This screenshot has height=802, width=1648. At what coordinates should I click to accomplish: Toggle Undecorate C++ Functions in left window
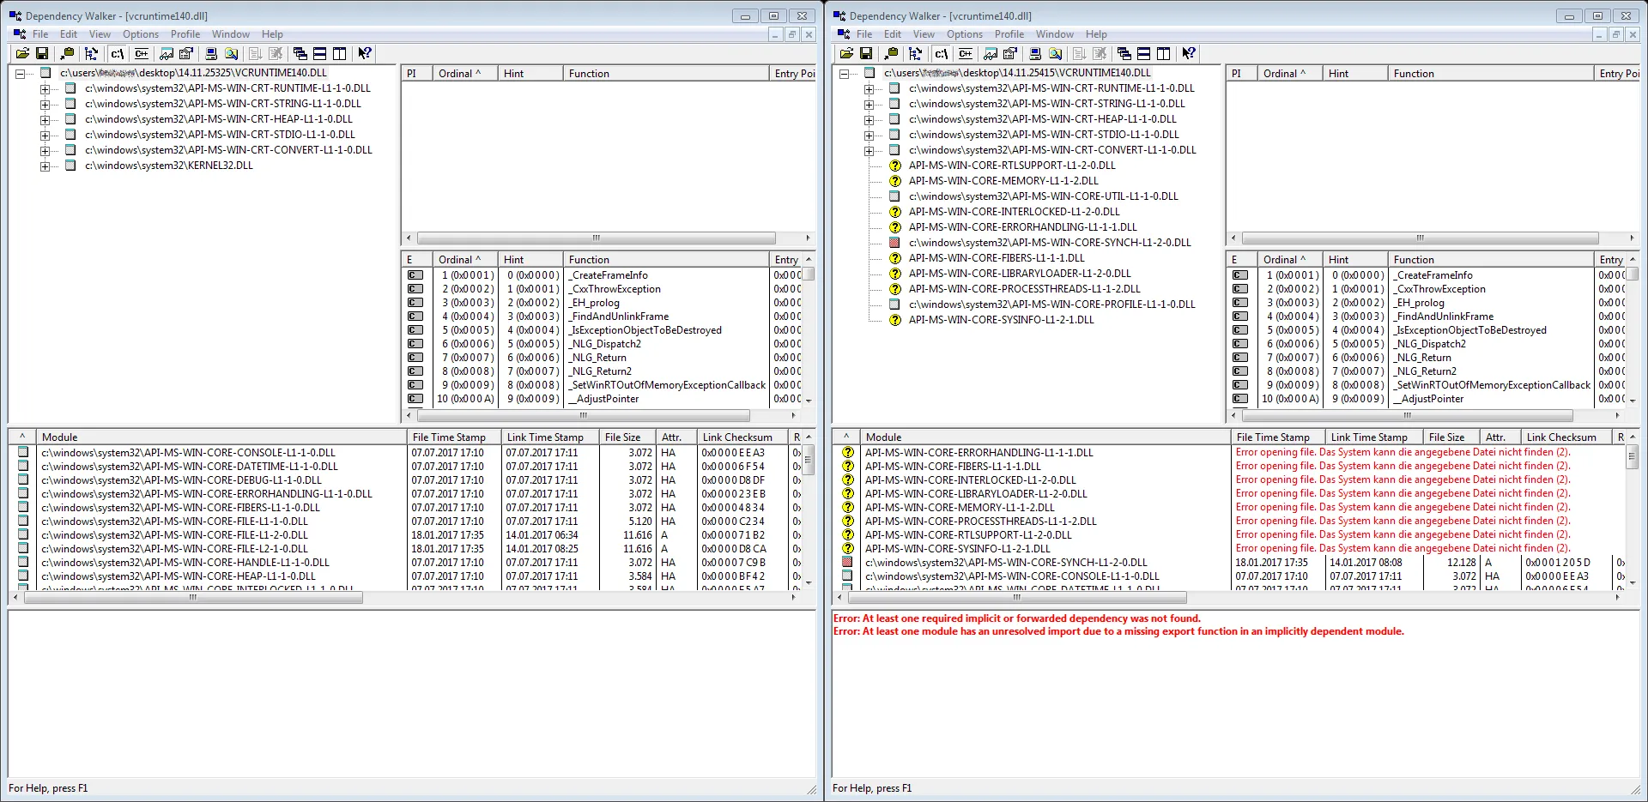pyautogui.click(x=142, y=53)
